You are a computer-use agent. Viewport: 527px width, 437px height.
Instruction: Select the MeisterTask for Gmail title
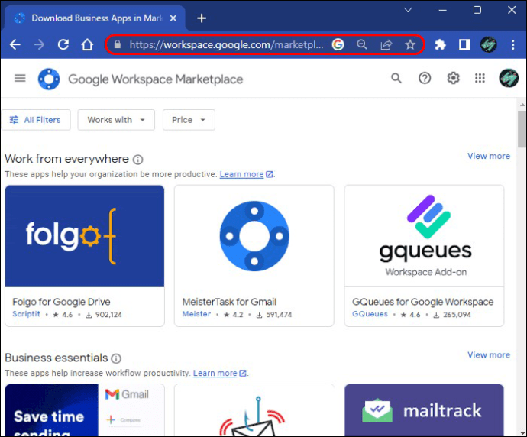(x=229, y=302)
